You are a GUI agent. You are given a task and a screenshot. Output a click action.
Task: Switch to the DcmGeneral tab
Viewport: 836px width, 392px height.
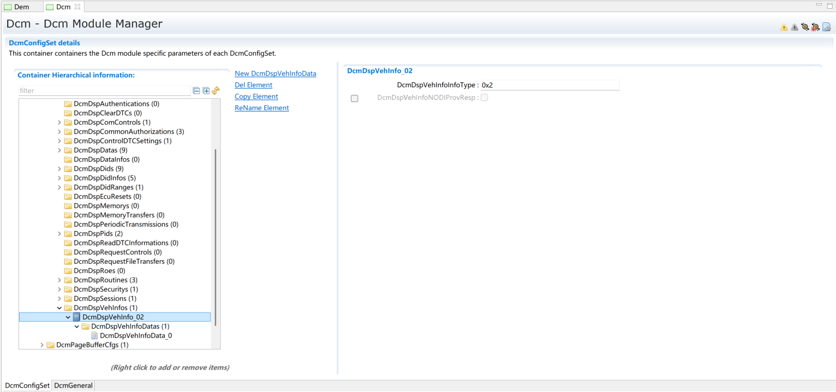(x=74, y=385)
